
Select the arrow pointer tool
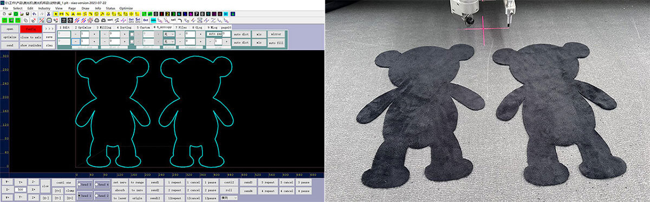[x=56, y=14]
